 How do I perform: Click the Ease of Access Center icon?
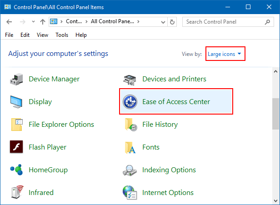click(x=130, y=102)
